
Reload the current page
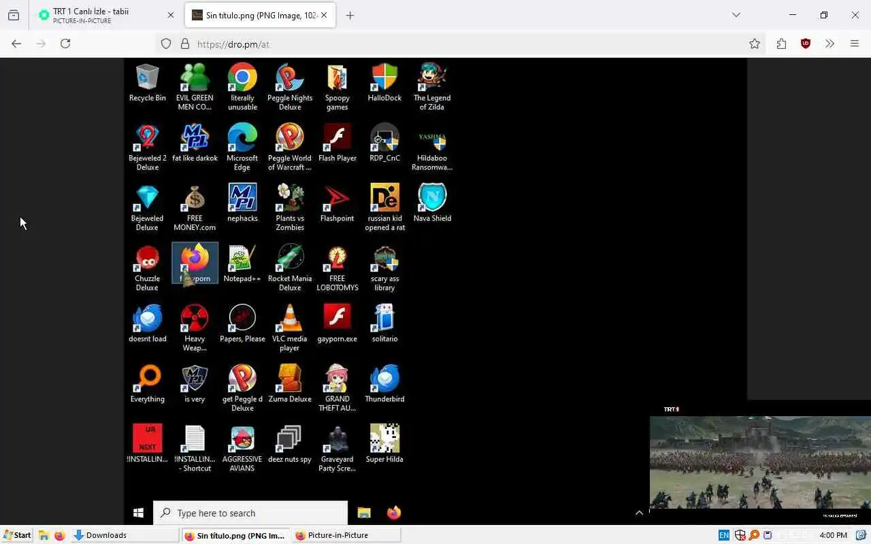click(65, 44)
